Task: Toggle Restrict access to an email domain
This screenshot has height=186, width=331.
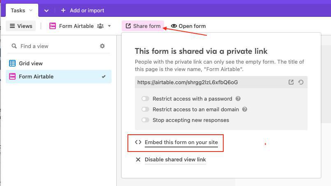Action: [x=145, y=109]
